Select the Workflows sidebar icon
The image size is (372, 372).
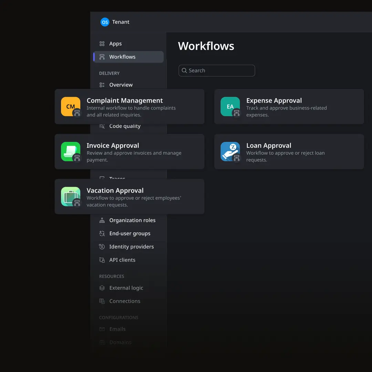coord(102,56)
